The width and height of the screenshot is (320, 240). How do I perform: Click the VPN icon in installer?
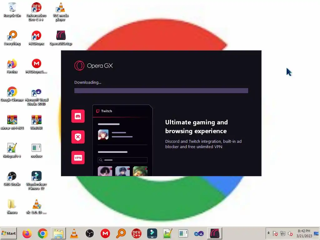point(78,157)
